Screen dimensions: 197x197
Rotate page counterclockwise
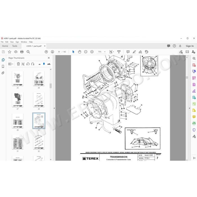point(28,64)
